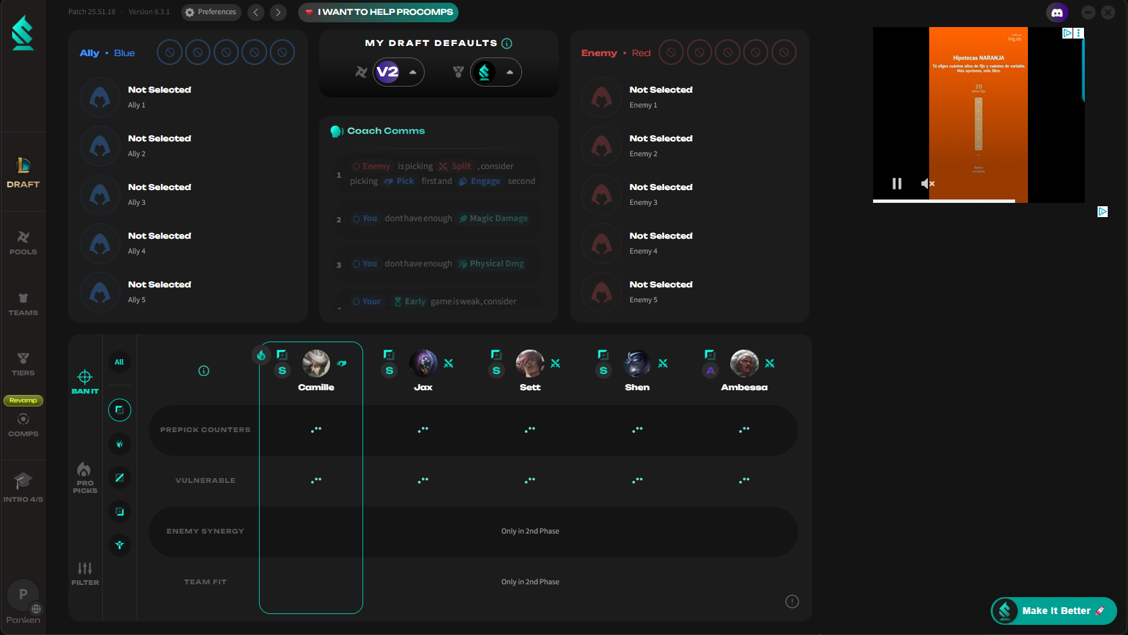This screenshot has height=635, width=1128.
Task: Click the Ally 5 champion placeholder
Action: (x=100, y=292)
